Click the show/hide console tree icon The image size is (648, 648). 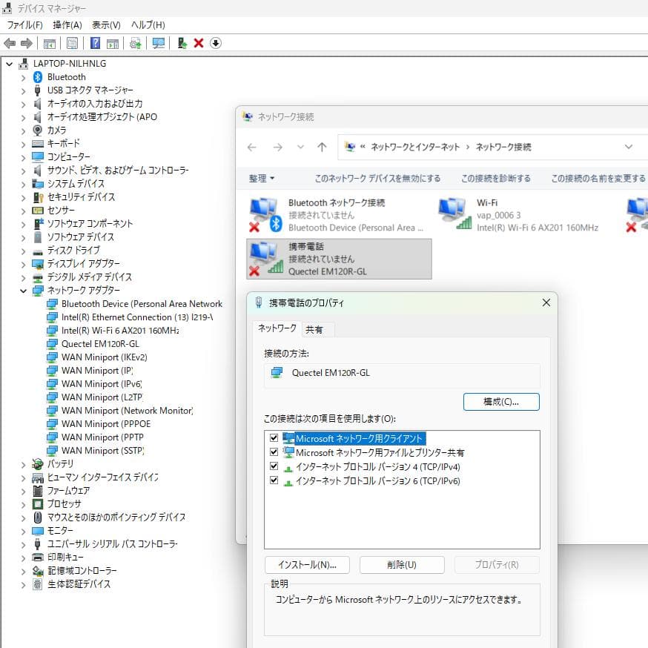50,43
